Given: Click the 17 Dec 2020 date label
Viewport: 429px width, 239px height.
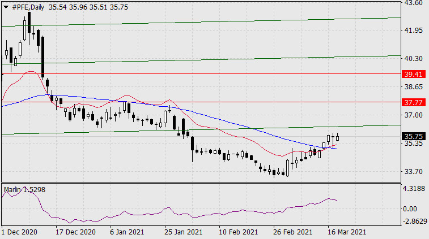Looking at the screenshot, I should tap(75, 232).
